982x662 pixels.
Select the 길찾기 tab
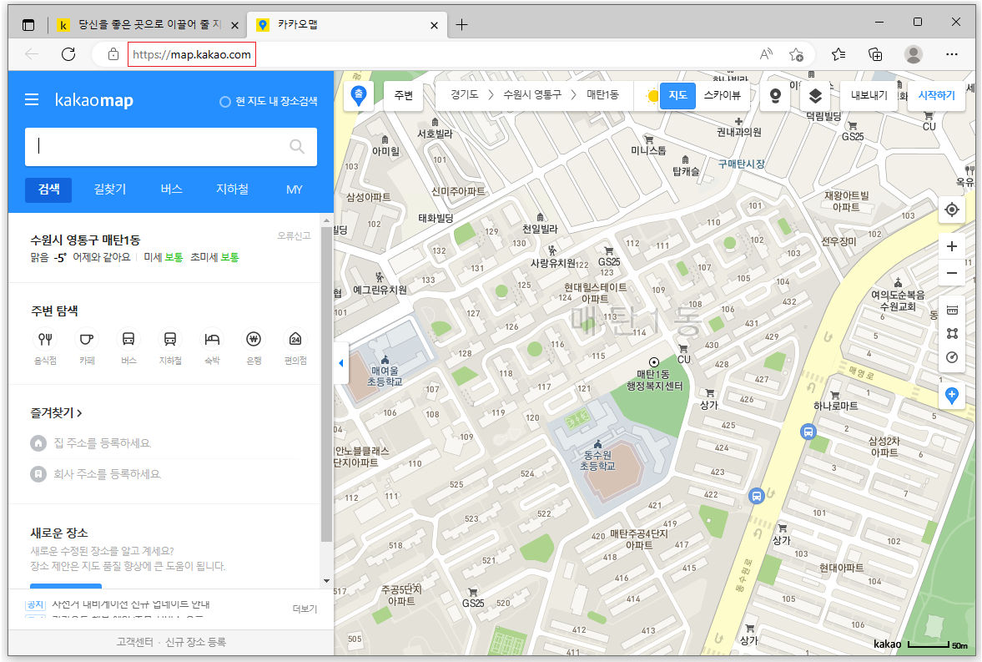[x=109, y=190]
